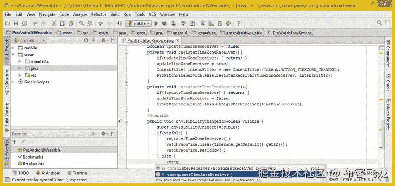Image resolution: width=395 pixels, height=186 pixels.
Task: Open Settings with the wrench icon
Action: click(184, 23)
